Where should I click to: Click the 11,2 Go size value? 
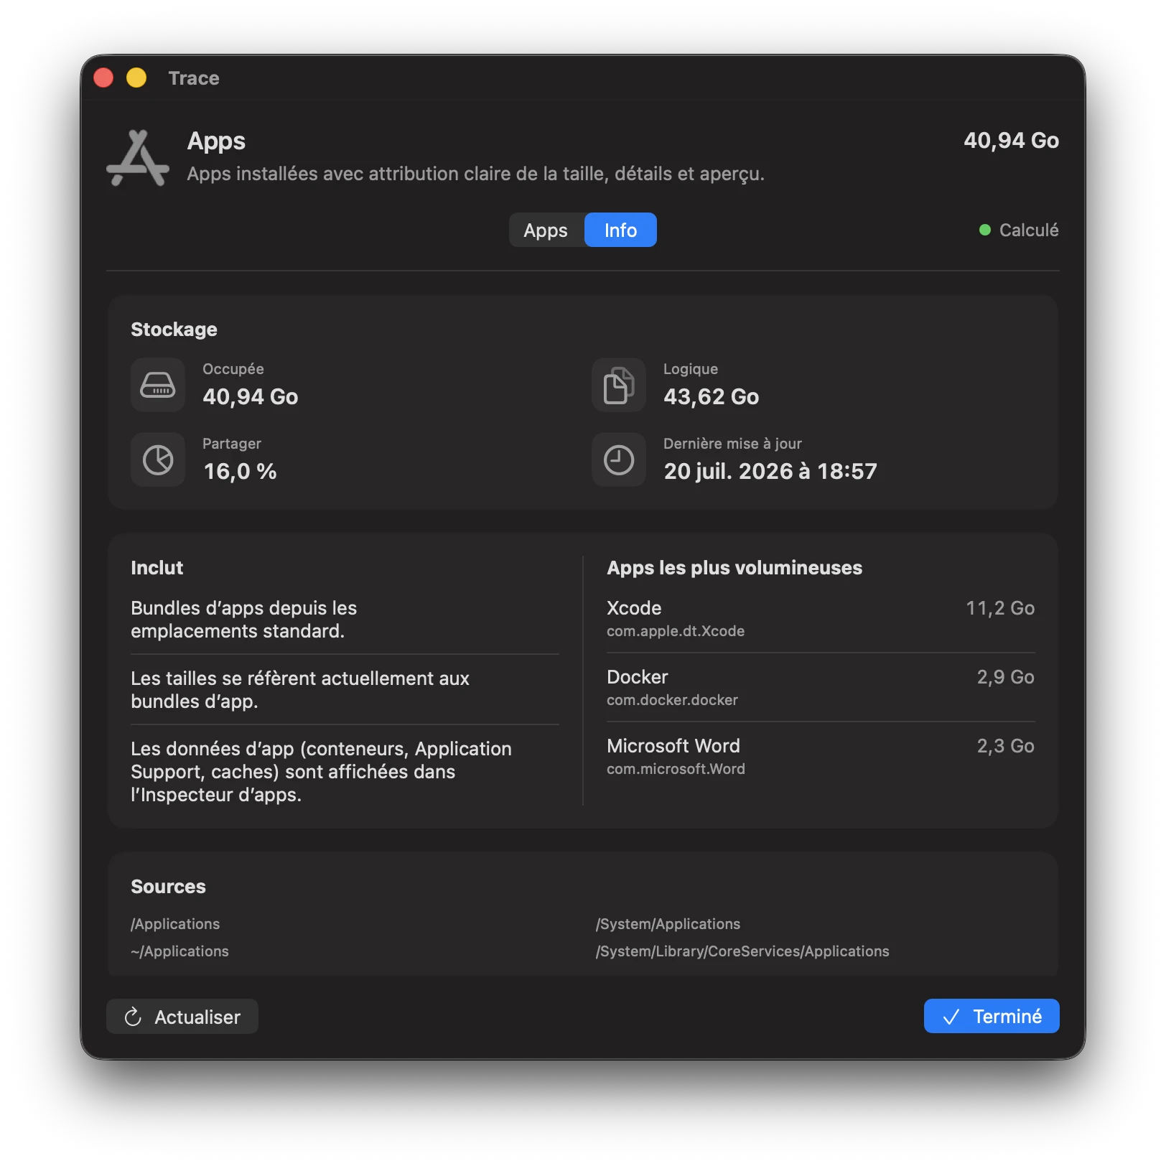[x=1000, y=608]
